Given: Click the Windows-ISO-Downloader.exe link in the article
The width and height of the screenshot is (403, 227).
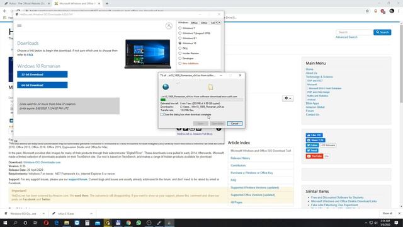Looking at the screenshot, I should click(x=42, y=163).
